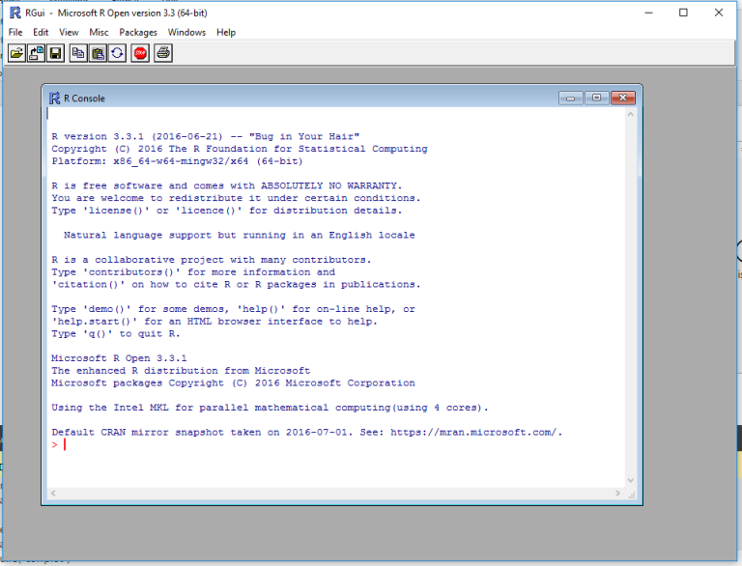Click the Paste toolbar icon
The image size is (742, 566).
point(98,53)
